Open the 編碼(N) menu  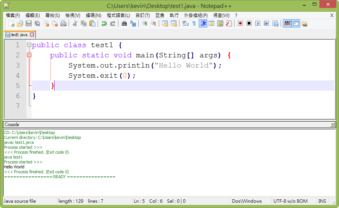pos(94,15)
